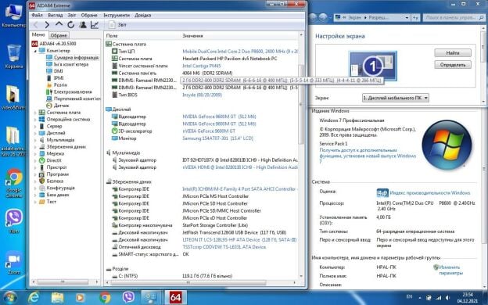
Task: Click TSSTcorp CDDVDW optical drive link
Action: click(224, 247)
